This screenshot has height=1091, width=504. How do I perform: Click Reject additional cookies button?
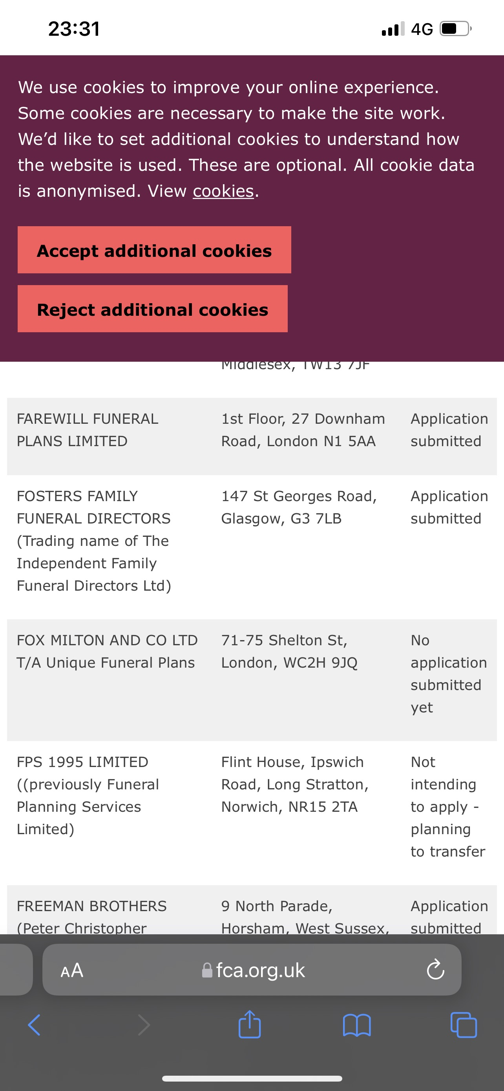(153, 309)
